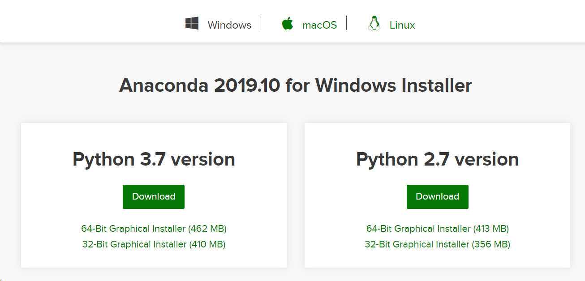Click the Linux text label
This screenshot has height=281, width=585.
402,25
